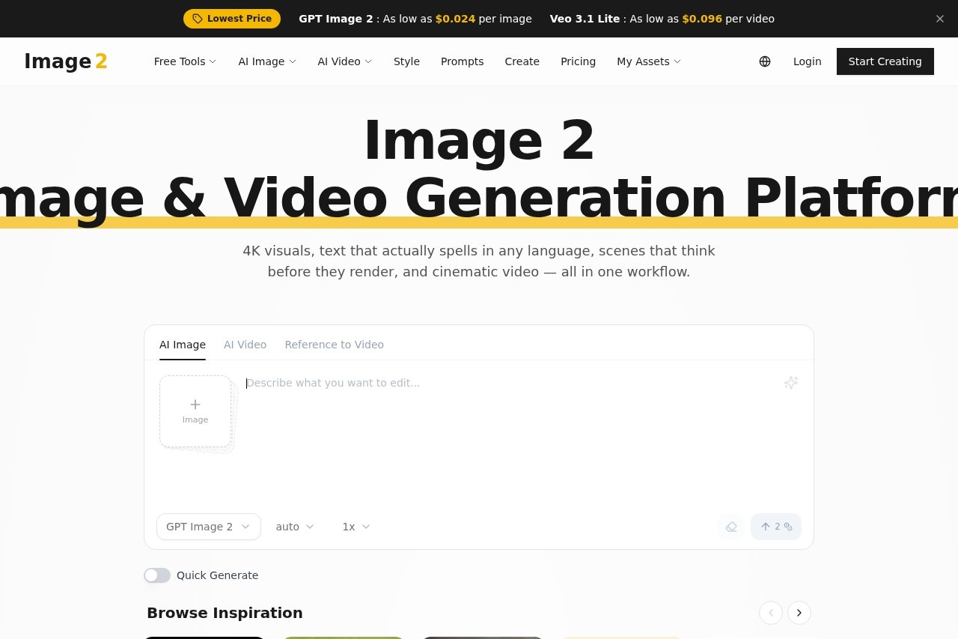Screen dimensions: 958x639
Task: Expand the AI Video navigation dropdown
Action: 344,61
